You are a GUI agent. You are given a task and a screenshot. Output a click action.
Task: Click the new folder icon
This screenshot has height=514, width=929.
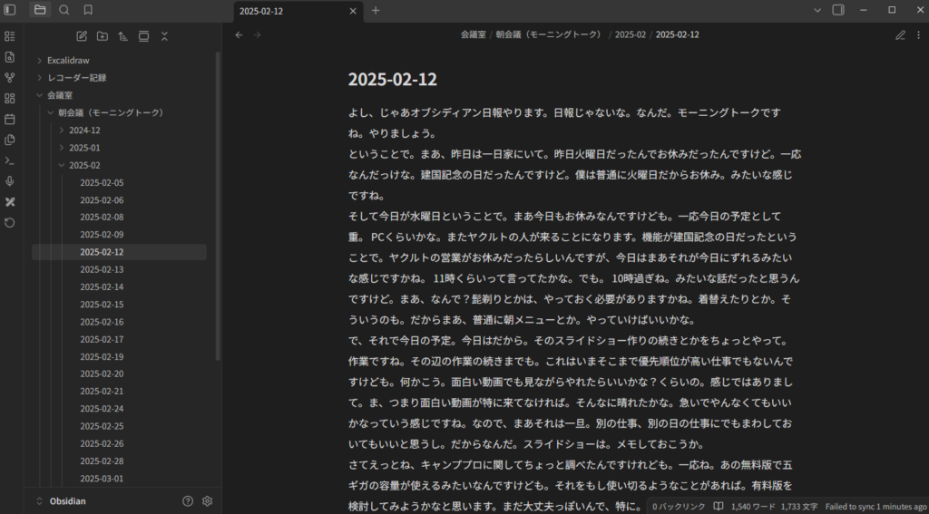tap(102, 36)
